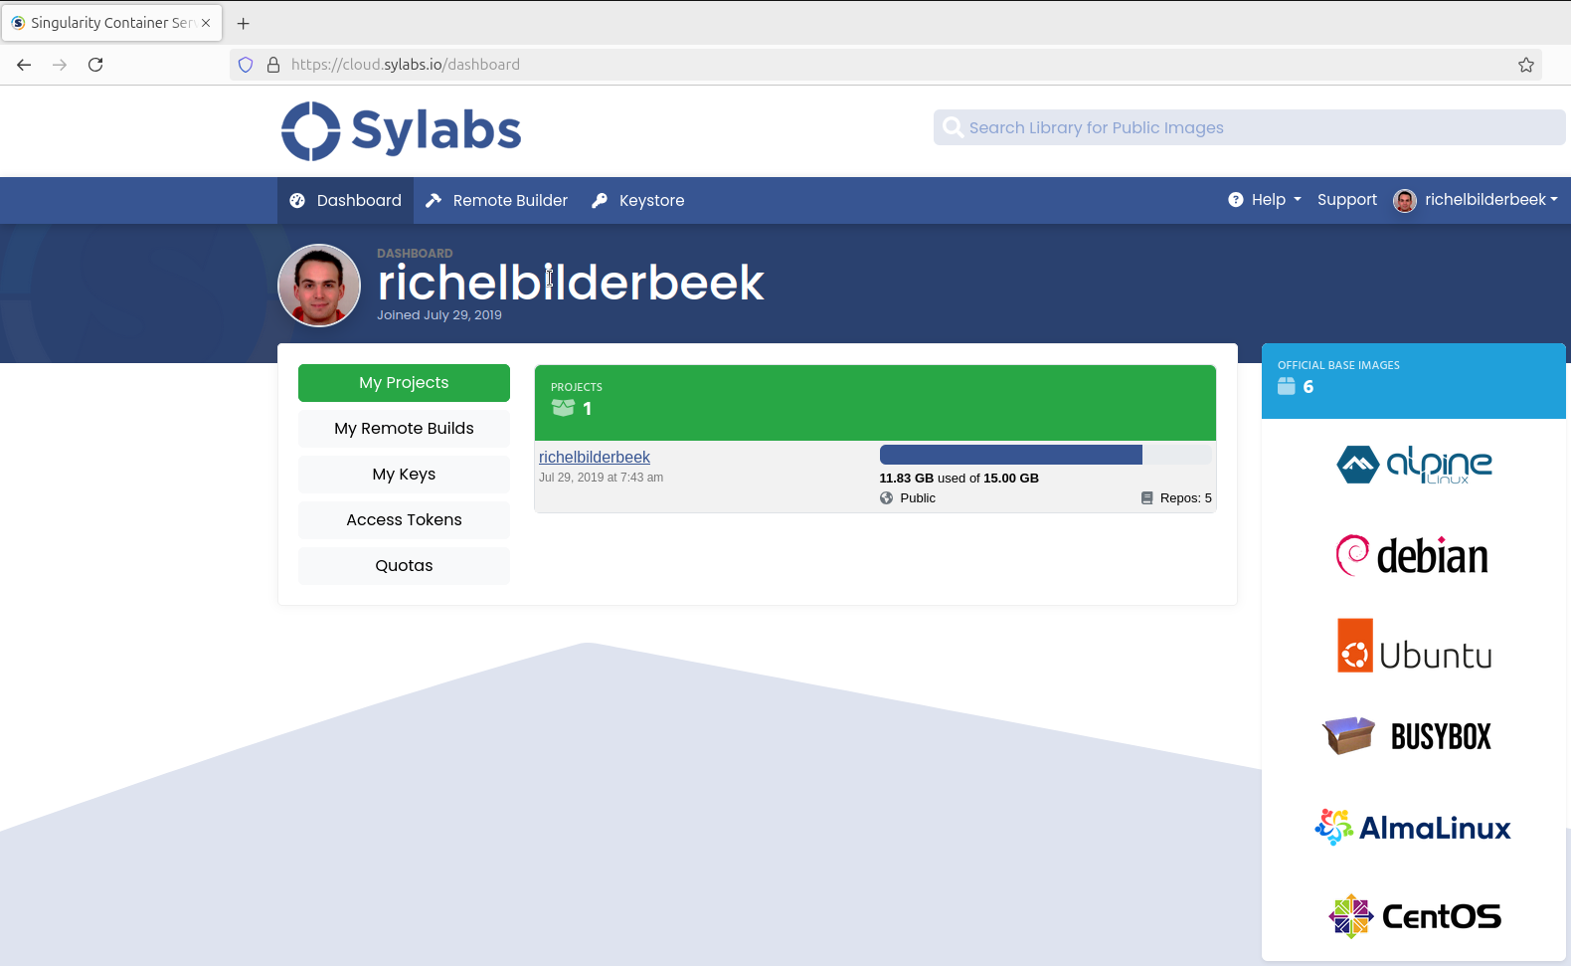Screen dimensions: 1571x966
Task: Go to the Remote Builder tab
Action: pyautogui.click(x=497, y=201)
